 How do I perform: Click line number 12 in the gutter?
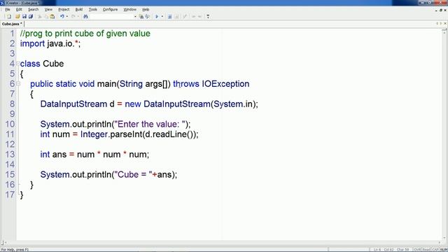[10, 144]
